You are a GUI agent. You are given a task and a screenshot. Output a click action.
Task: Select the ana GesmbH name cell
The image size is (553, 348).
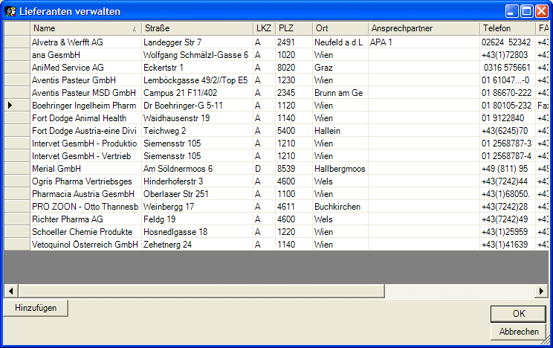click(85, 55)
